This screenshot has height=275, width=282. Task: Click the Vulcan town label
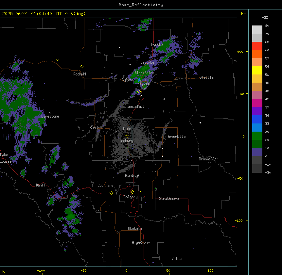tap(177, 259)
